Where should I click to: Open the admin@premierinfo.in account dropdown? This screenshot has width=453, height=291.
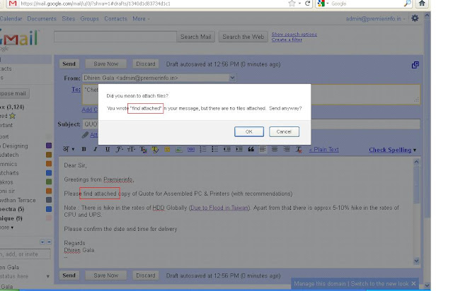(376, 19)
